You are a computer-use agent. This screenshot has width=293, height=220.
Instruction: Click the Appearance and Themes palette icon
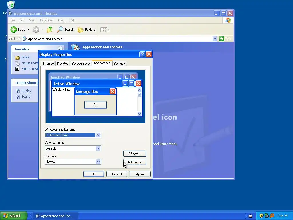(76, 47)
